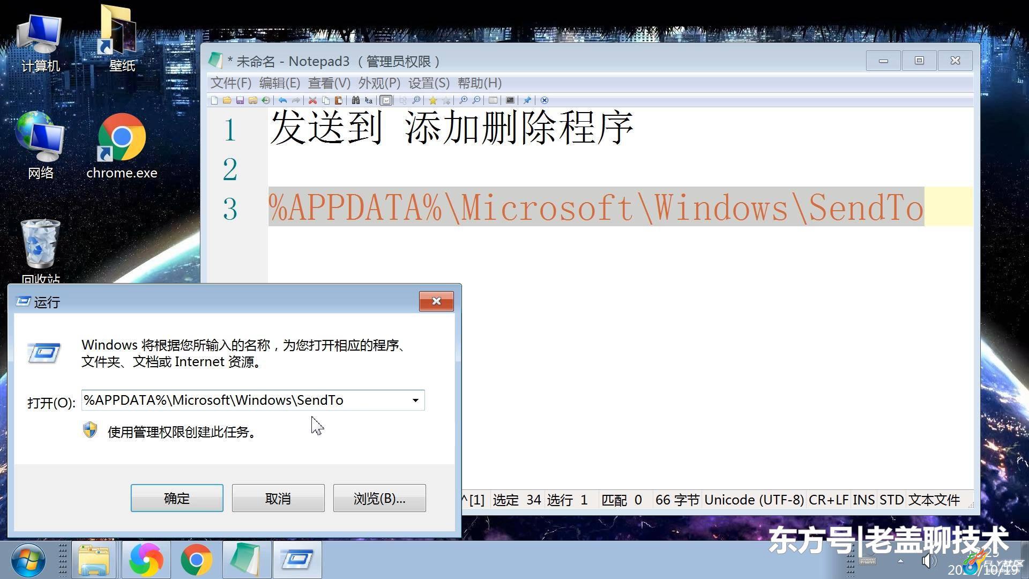Toggle always on top pin icon
The image size is (1029, 579).
527,100
